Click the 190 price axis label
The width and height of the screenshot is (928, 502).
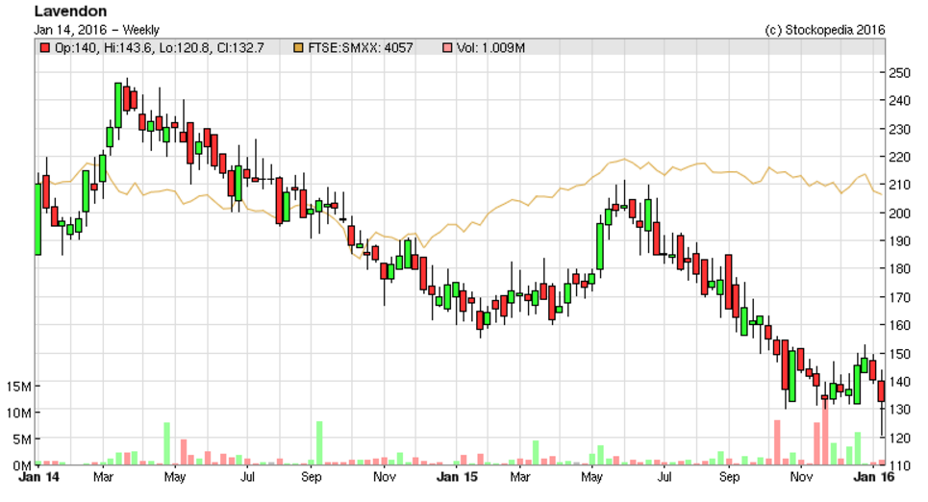pos(899,241)
